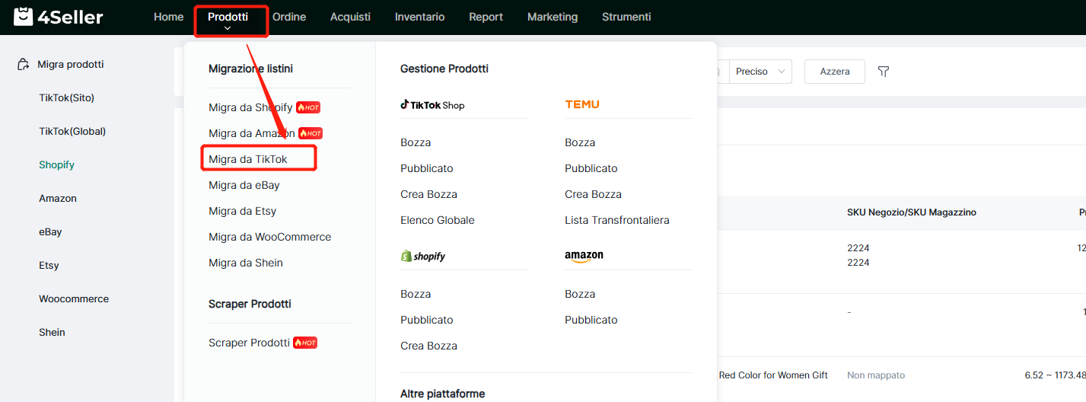Select Migra da WooCommerce
The height and width of the screenshot is (402, 1086).
point(270,237)
